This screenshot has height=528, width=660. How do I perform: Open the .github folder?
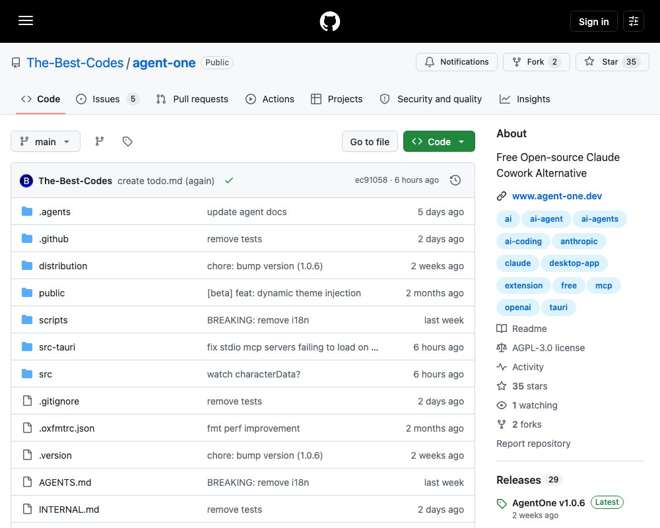point(54,239)
